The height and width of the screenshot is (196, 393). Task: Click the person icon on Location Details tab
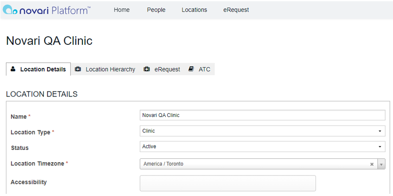point(13,69)
